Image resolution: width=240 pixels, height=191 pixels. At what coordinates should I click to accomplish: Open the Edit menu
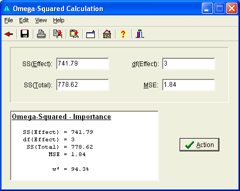24,20
